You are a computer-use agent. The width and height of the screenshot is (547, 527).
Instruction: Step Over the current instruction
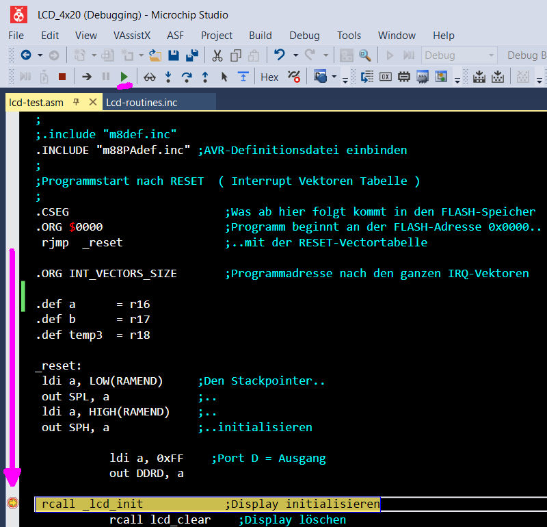[x=187, y=77]
